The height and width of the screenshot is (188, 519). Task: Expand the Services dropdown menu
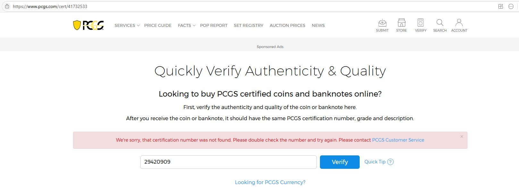click(x=127, y=25)
